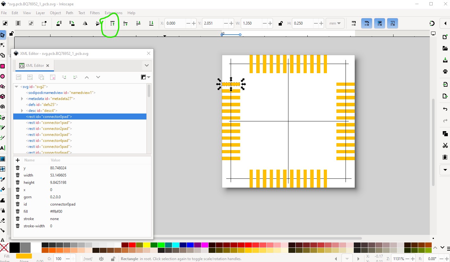
Task: Click the Flip horizontally toolbar icon
Action: [85, 23]
